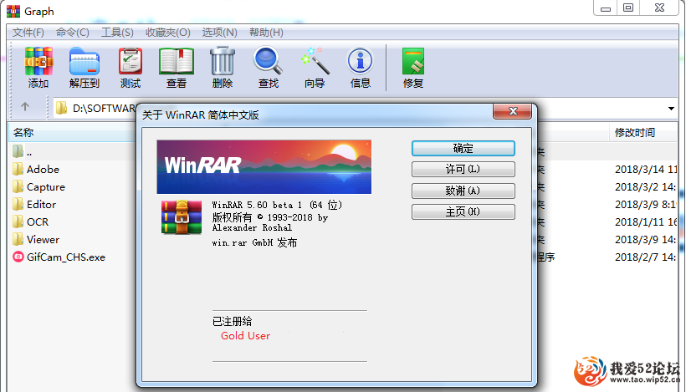This screenshot has width=686, height=392.
Task: Click the Adobe folder name
Action: pos(43,169)
